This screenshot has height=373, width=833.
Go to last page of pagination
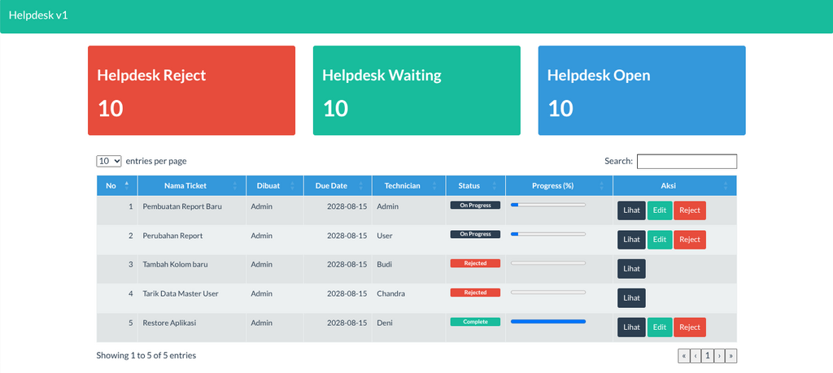click(731, 355)
